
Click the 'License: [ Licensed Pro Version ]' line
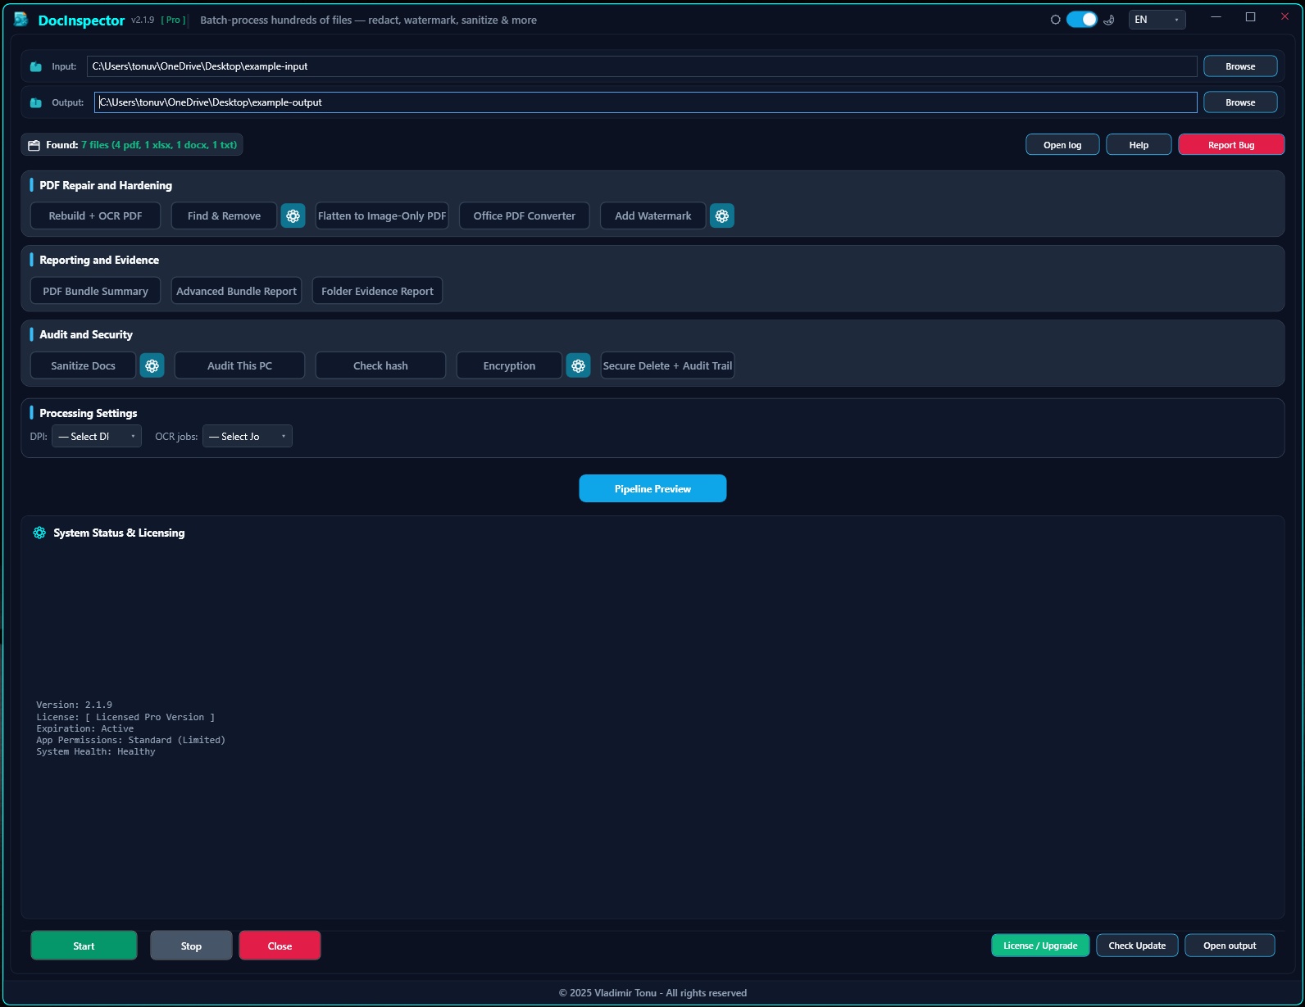(125, 717)
